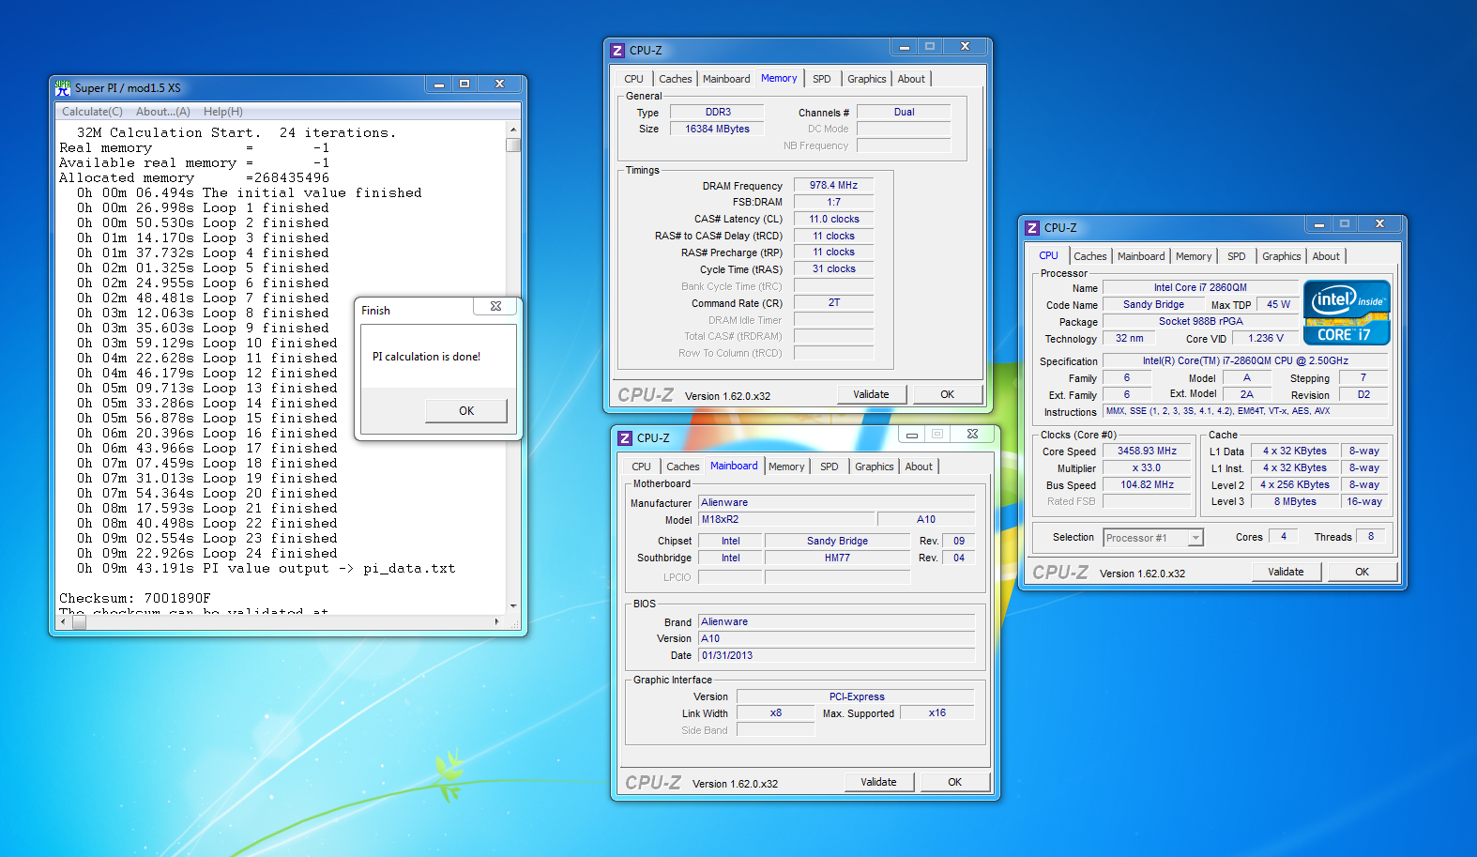Click the Southbridge model HM77

point(837,558)
